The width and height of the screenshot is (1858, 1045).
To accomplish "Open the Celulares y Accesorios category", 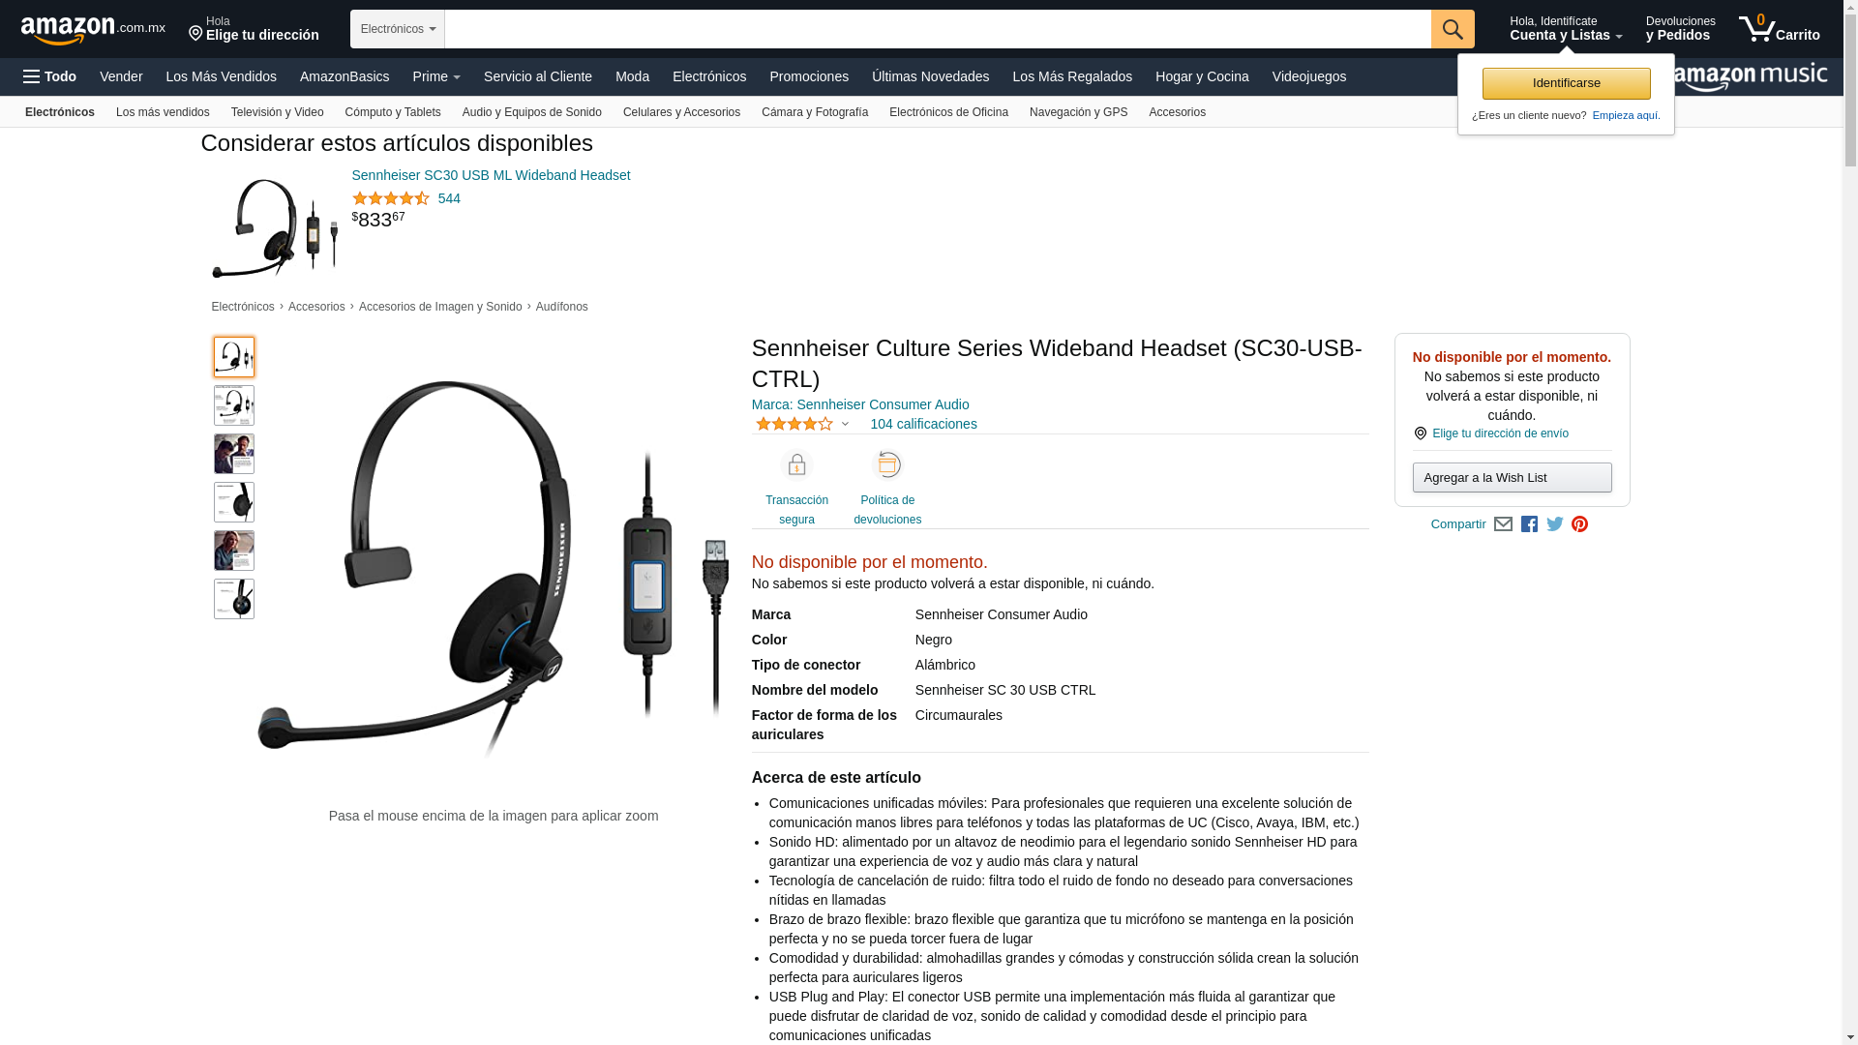I will (681, 112).
